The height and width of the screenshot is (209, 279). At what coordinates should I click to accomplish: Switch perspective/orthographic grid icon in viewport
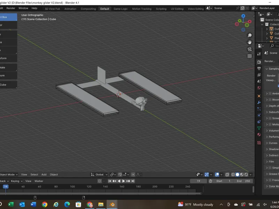(x=250, y=56)
